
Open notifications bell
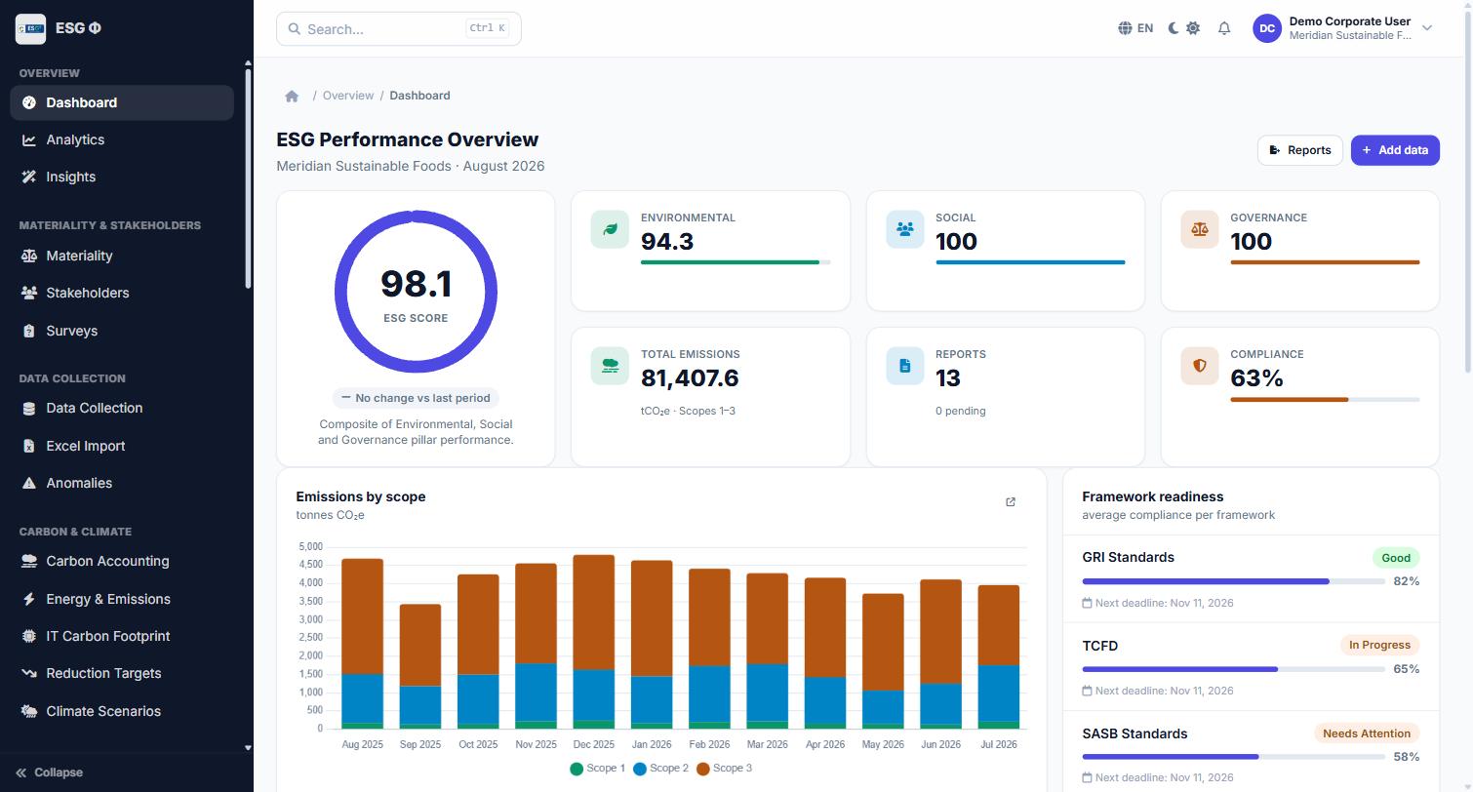[1224, 28]
